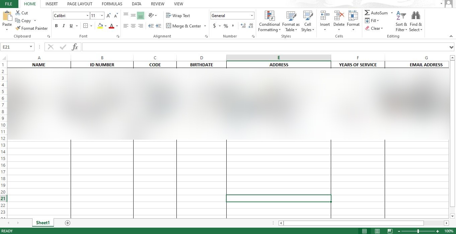This screenshot has width=456, height=234.
Task: Click the Copy icon
Action: (18, 21)
